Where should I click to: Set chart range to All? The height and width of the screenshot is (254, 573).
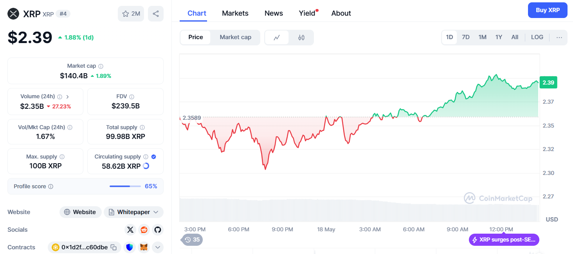pyautogui.click(x=515, y=37)
